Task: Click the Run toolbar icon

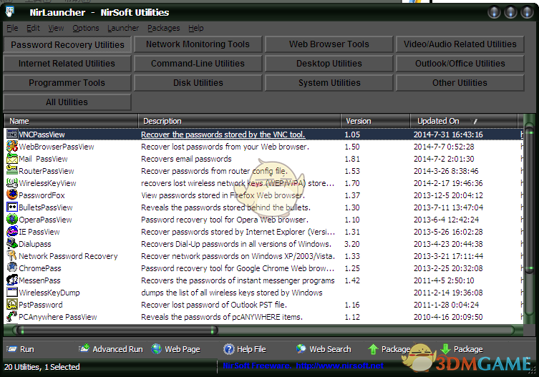Action: coord(11,349)
